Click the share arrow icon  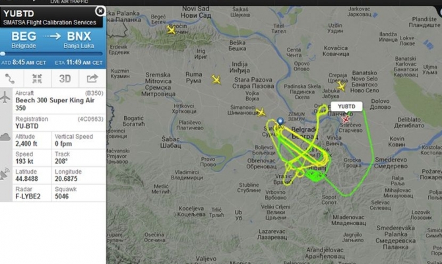click(92, 79)
